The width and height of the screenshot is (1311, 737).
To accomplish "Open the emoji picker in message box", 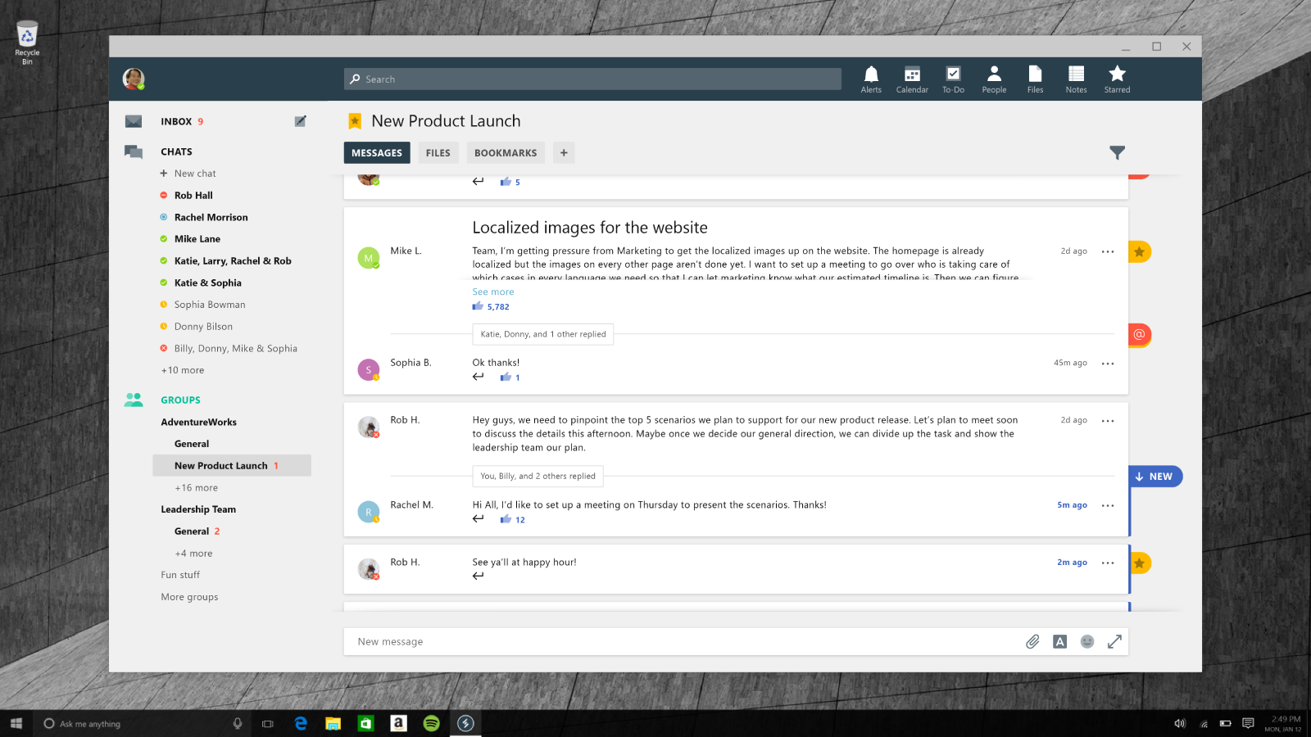I will [1087, 642].
